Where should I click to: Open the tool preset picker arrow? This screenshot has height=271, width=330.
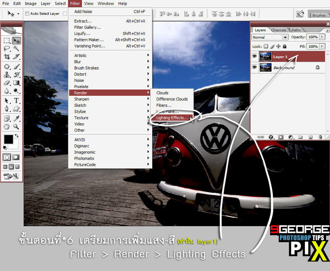pyautogui.click(x=19, y=14)
